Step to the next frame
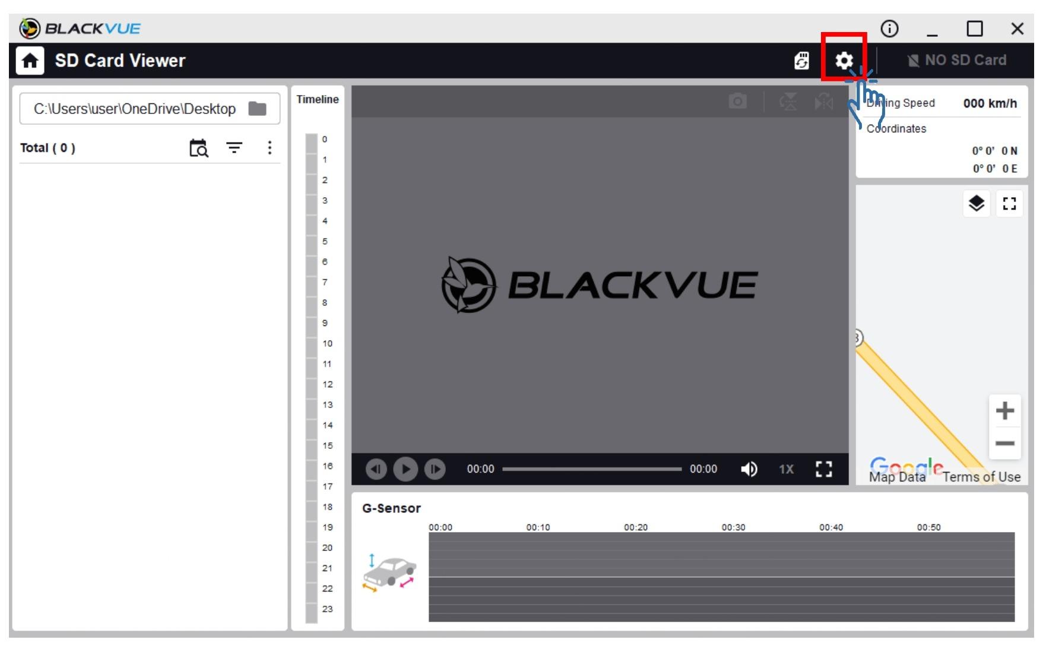 coord(435,469)
